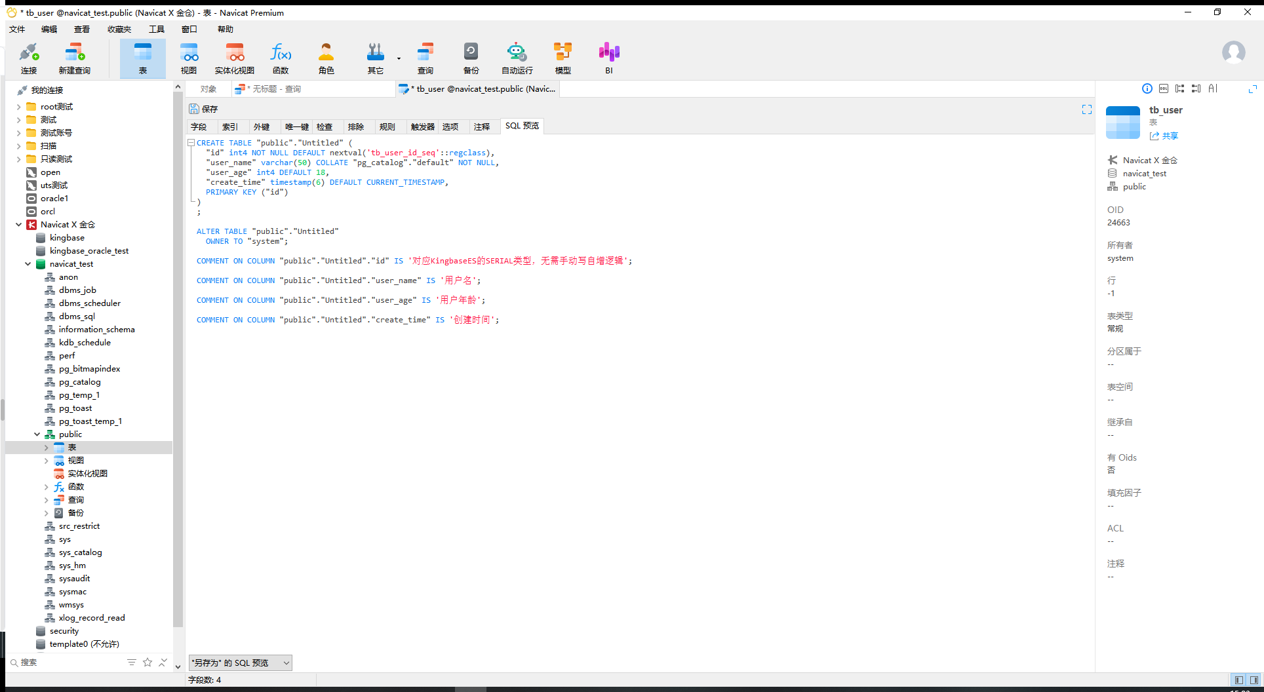Select the information_schema schema
Screen dimensions: 1264x692
click(x=96, y=330)
